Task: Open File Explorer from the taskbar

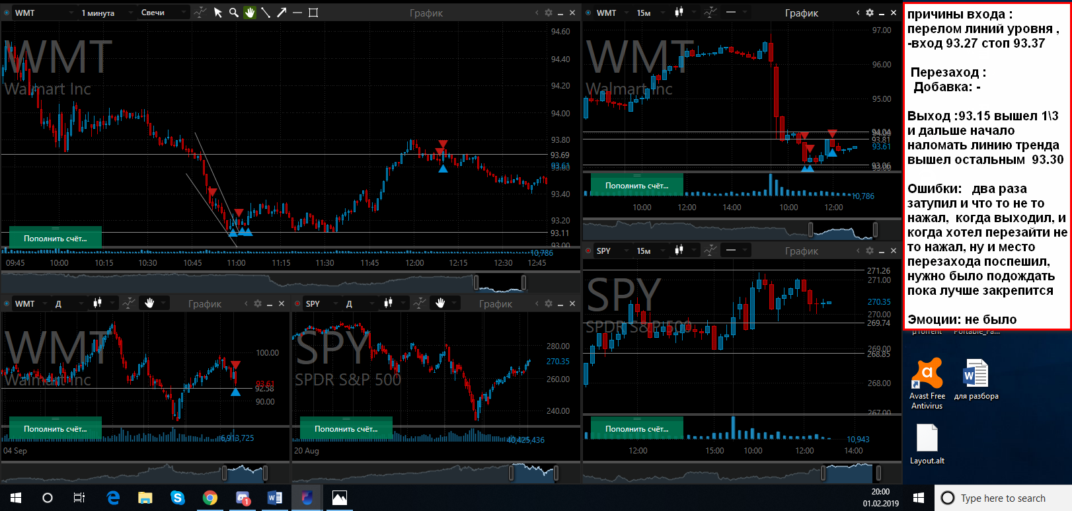Action: pos(145,498)
